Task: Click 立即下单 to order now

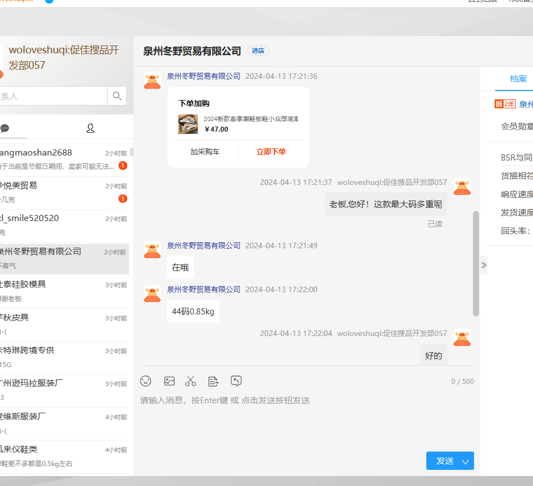Action: coord(271,152)
